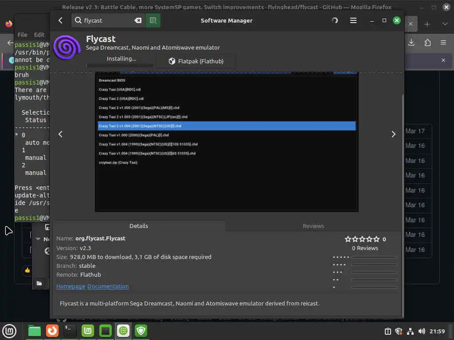
Task: Open the volume control tray icon
Action: tap(422, 331)
